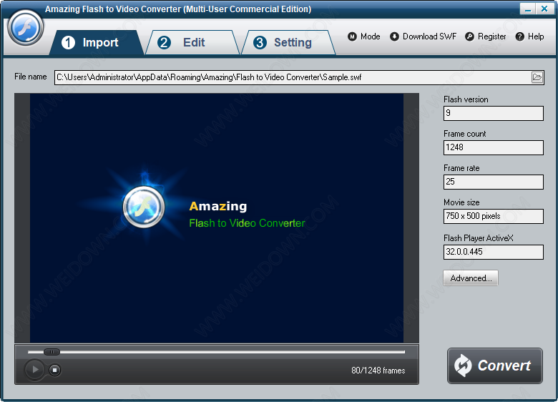Open the Help menu
Viewport: 558px width, 402px height.
pyautogui.click(x=529, y=36)
